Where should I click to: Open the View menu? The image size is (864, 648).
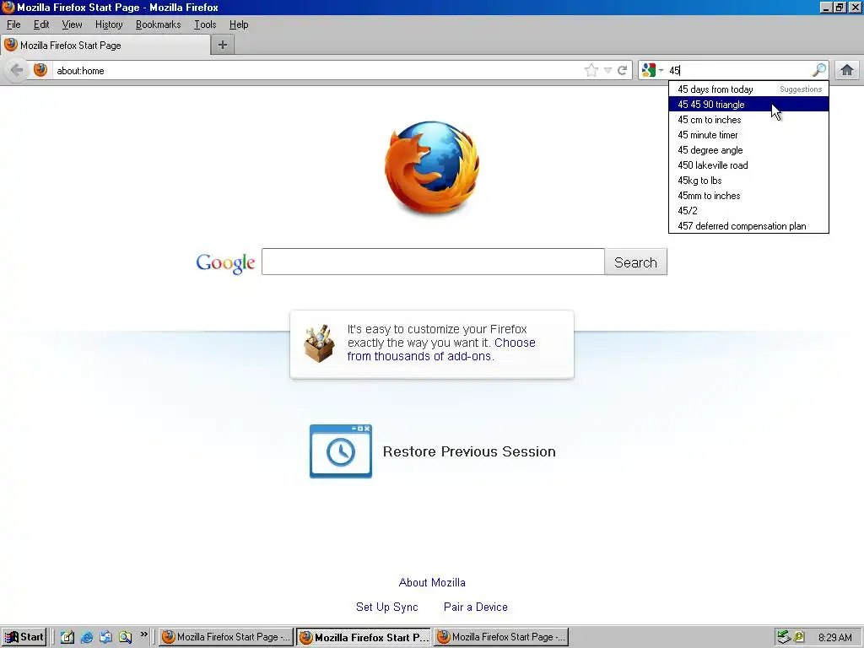72,24
